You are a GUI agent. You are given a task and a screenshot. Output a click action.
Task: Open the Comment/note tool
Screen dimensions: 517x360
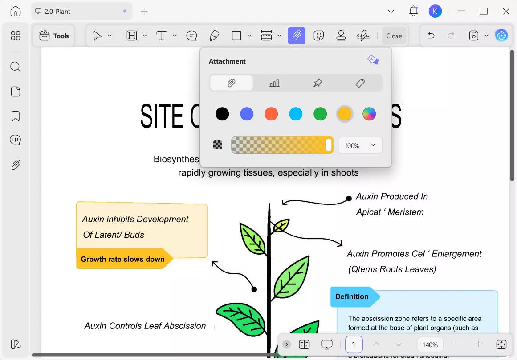pos(191,36)
